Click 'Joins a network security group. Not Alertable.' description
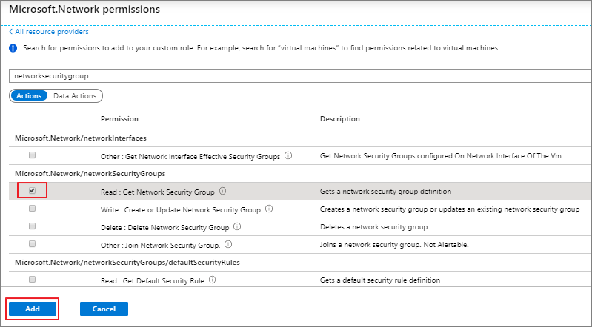The width and height of the screenshot is (592, 327). tap(394, 245)
